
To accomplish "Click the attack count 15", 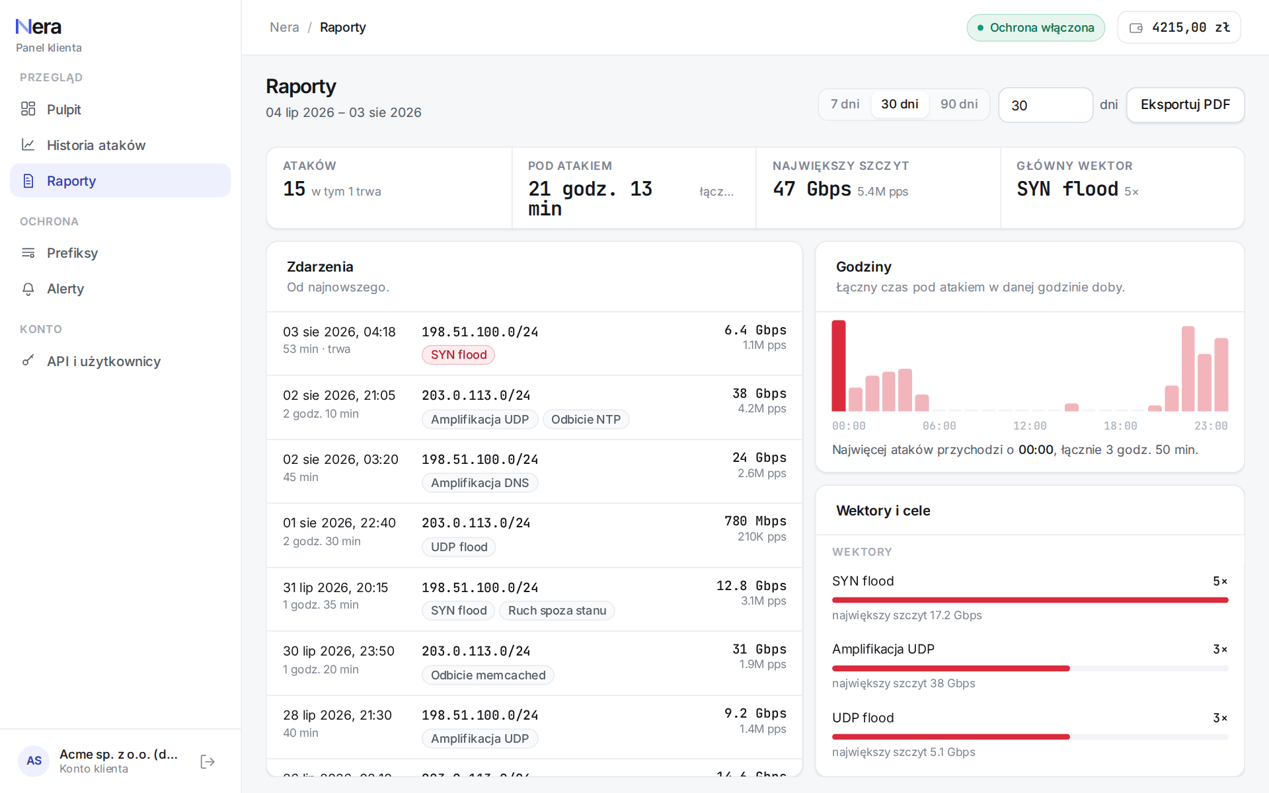I will (x=294, y=189).
